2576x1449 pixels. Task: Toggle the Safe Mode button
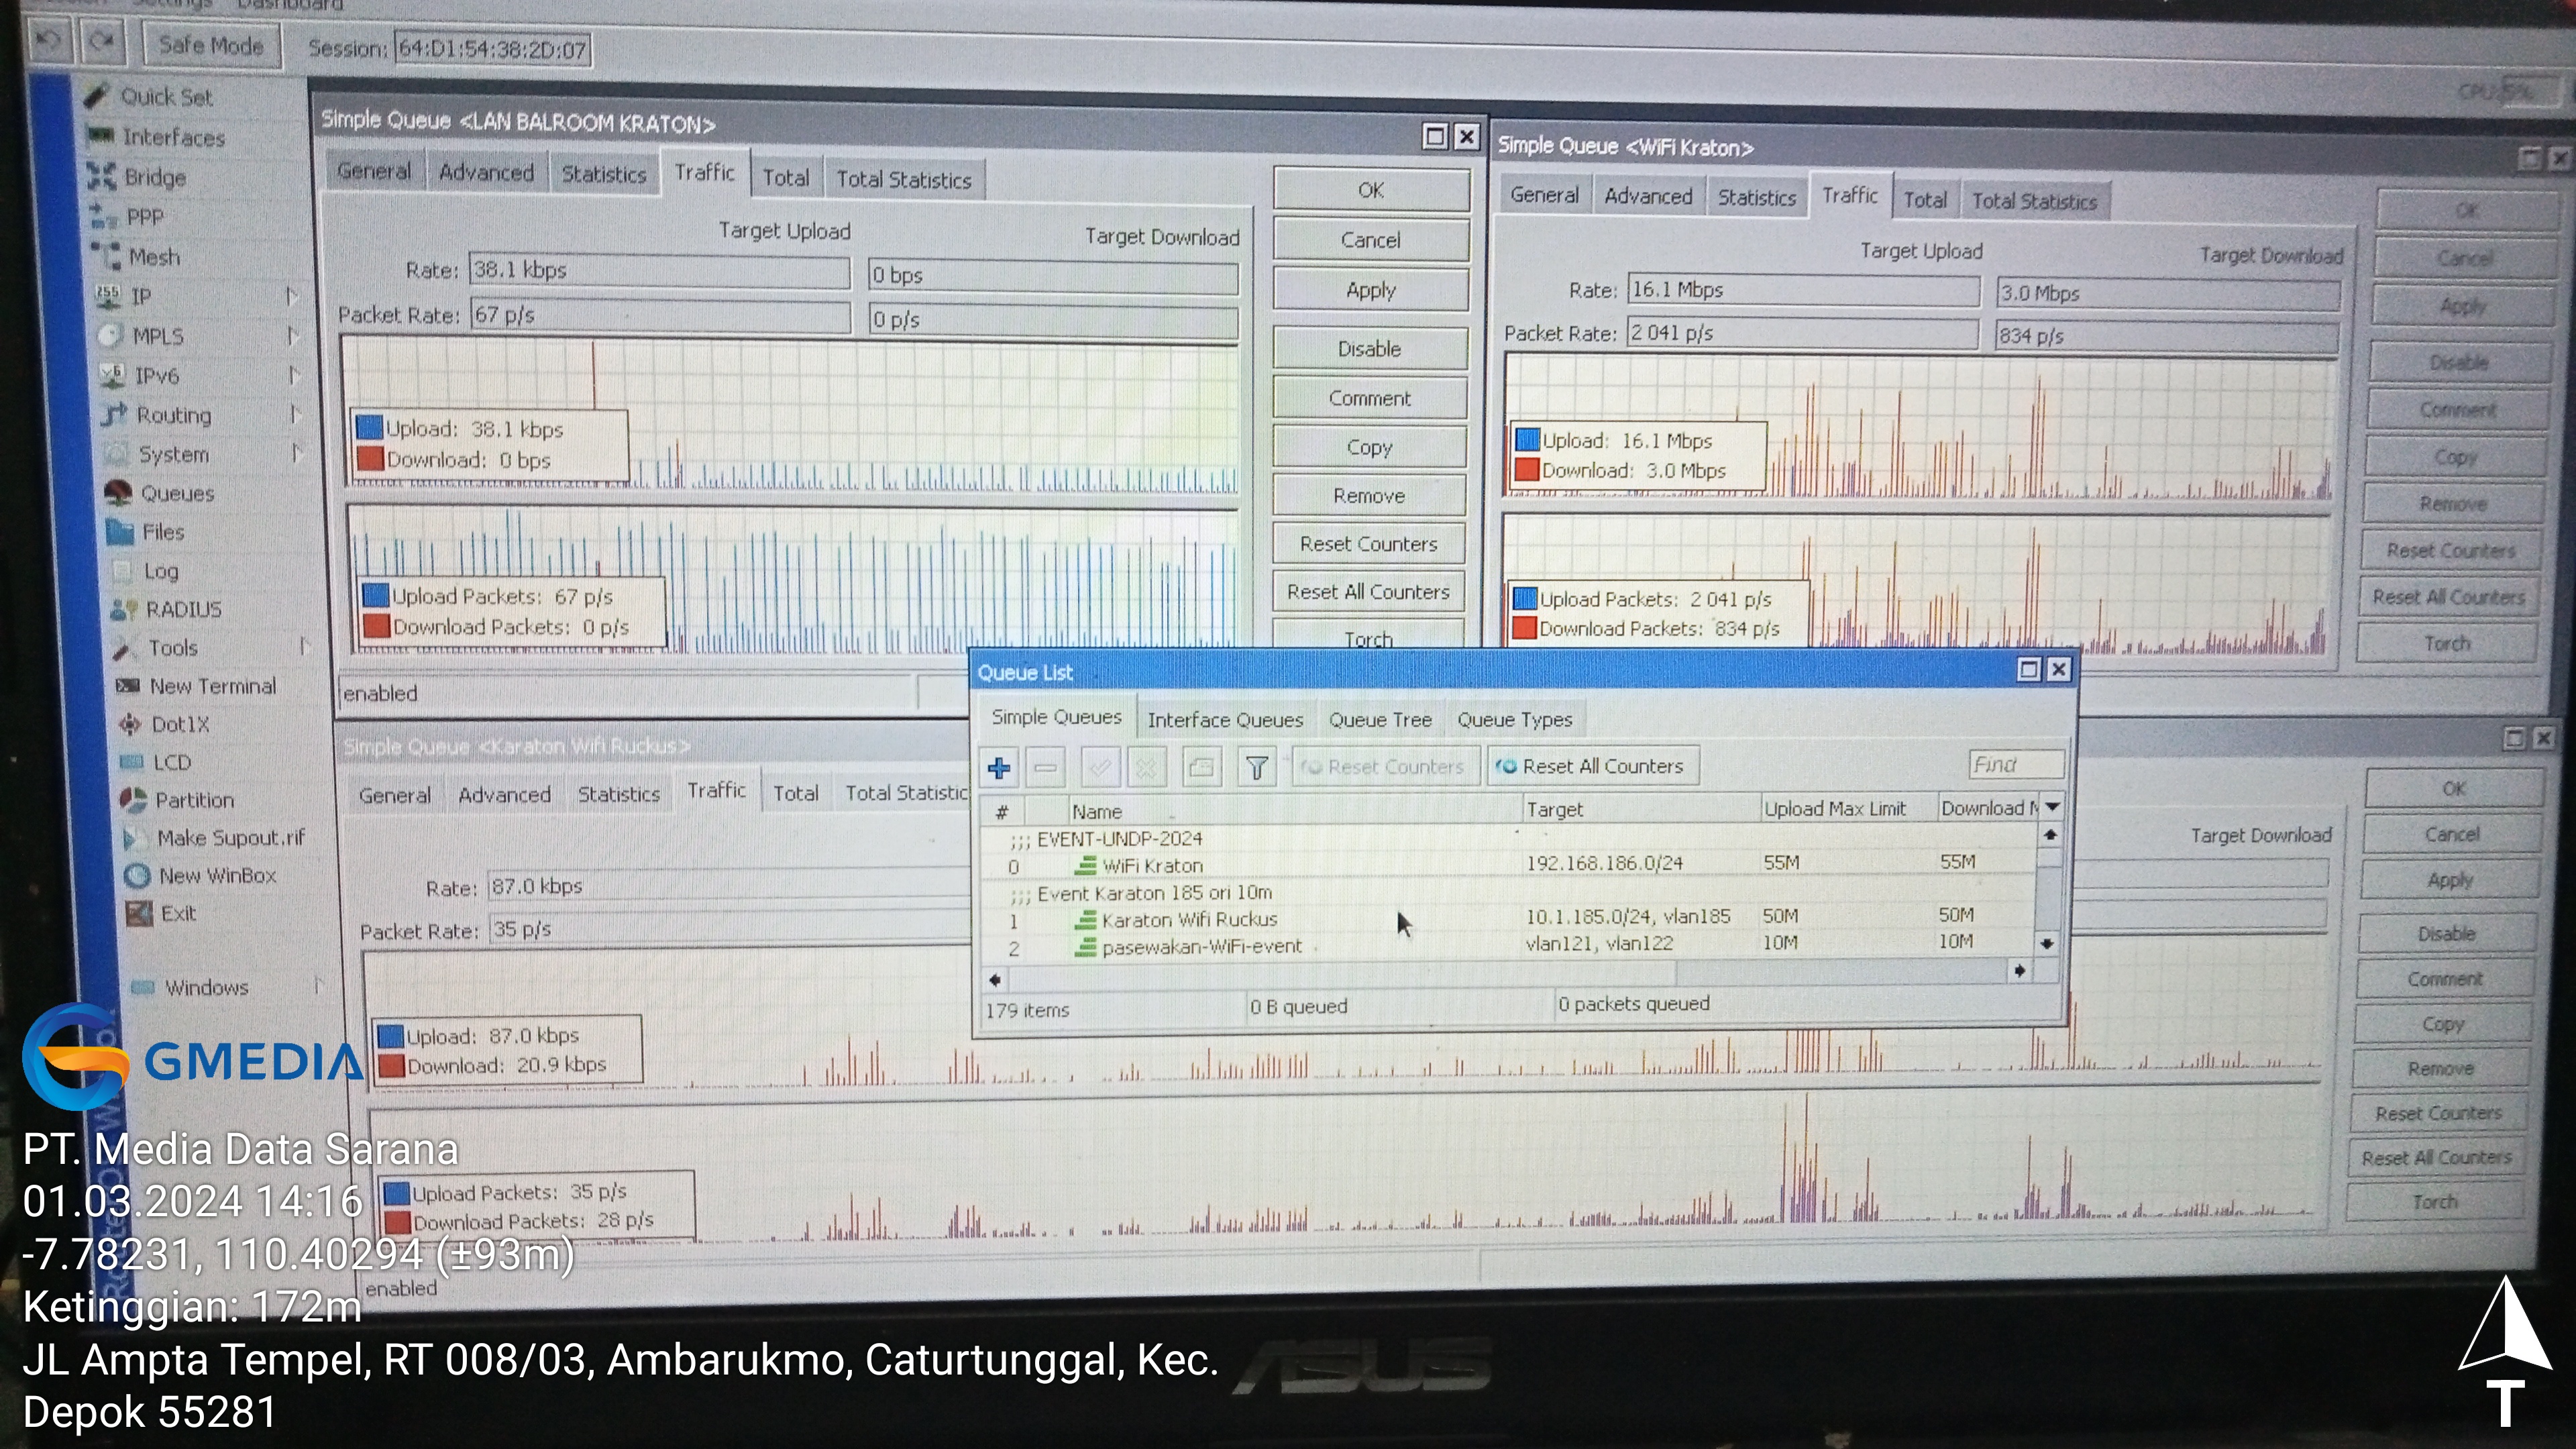[x=210, y=46]
